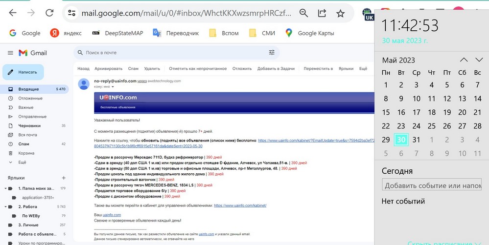Reload the page with the refresh icon
489x245 pixels.
point(49,13)
